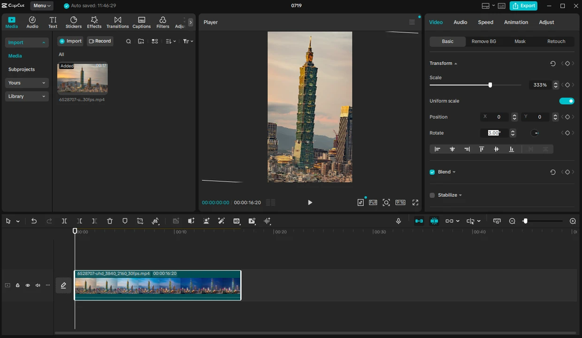Image resolution: width=582 pixels, height=338 pixels.
Task: Mute the video track audio
Action: [x=38, y=285]
